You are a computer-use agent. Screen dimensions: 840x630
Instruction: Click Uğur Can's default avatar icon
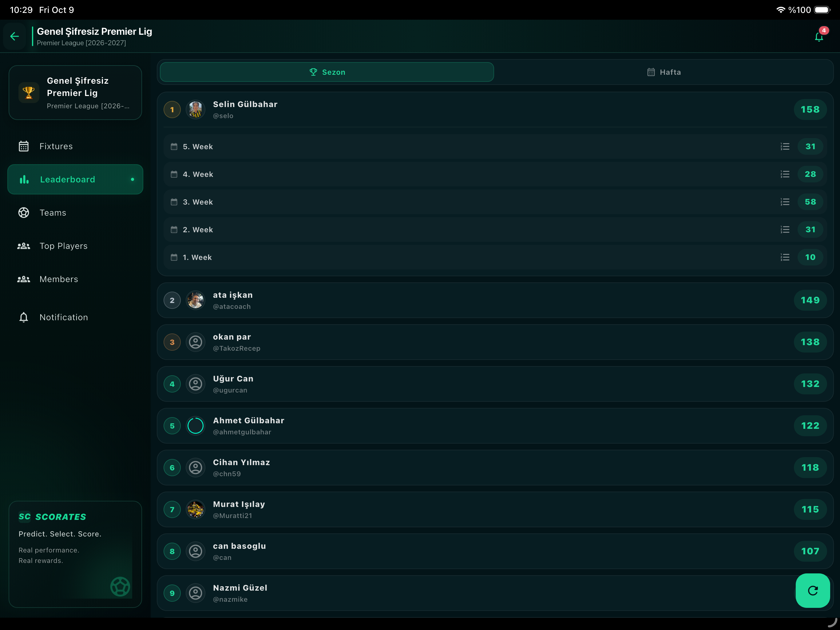point(196,384)
